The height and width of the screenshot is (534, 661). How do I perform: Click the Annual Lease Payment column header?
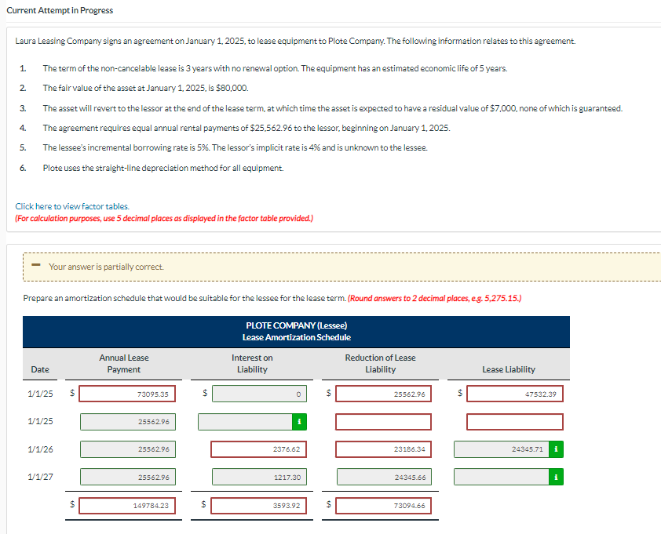pos(124,363)
